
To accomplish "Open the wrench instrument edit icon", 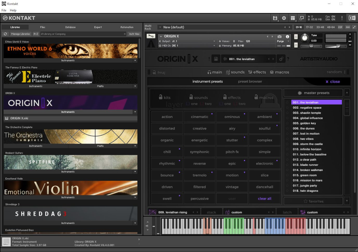I will point(151,36).
